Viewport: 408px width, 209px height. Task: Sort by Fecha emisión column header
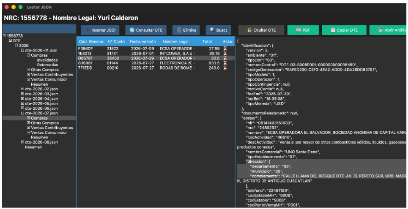click(142, 42)
